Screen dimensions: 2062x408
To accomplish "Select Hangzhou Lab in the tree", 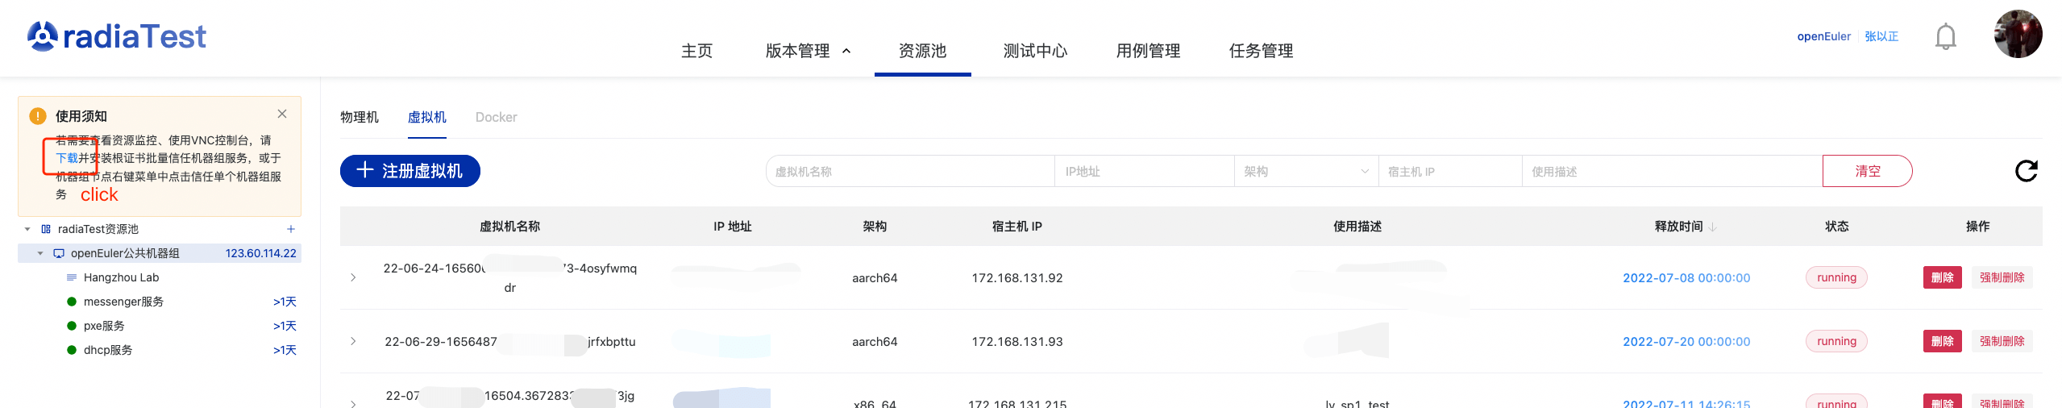I will [121, 277].
